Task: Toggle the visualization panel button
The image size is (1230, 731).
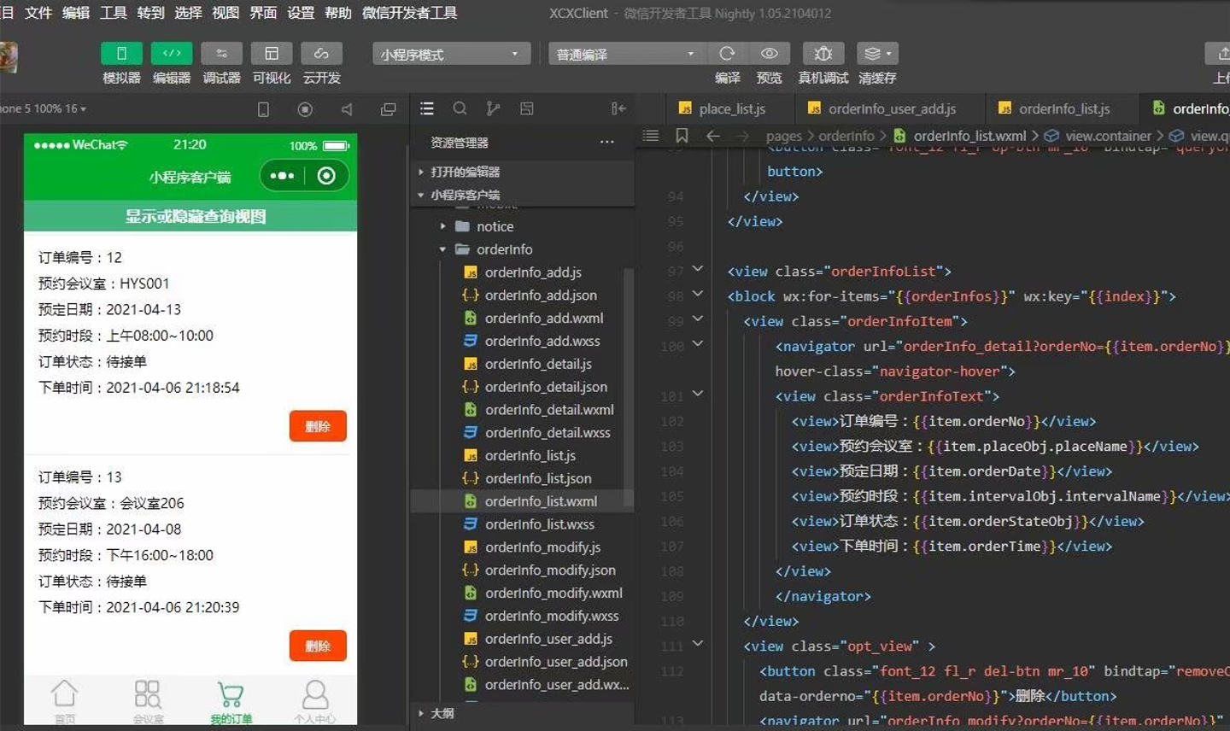Action: click(x=272, y=53)
